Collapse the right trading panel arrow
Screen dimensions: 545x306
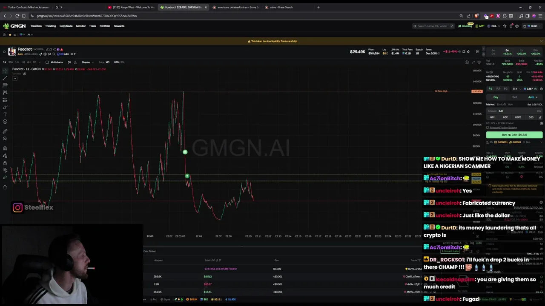point(484,48)
